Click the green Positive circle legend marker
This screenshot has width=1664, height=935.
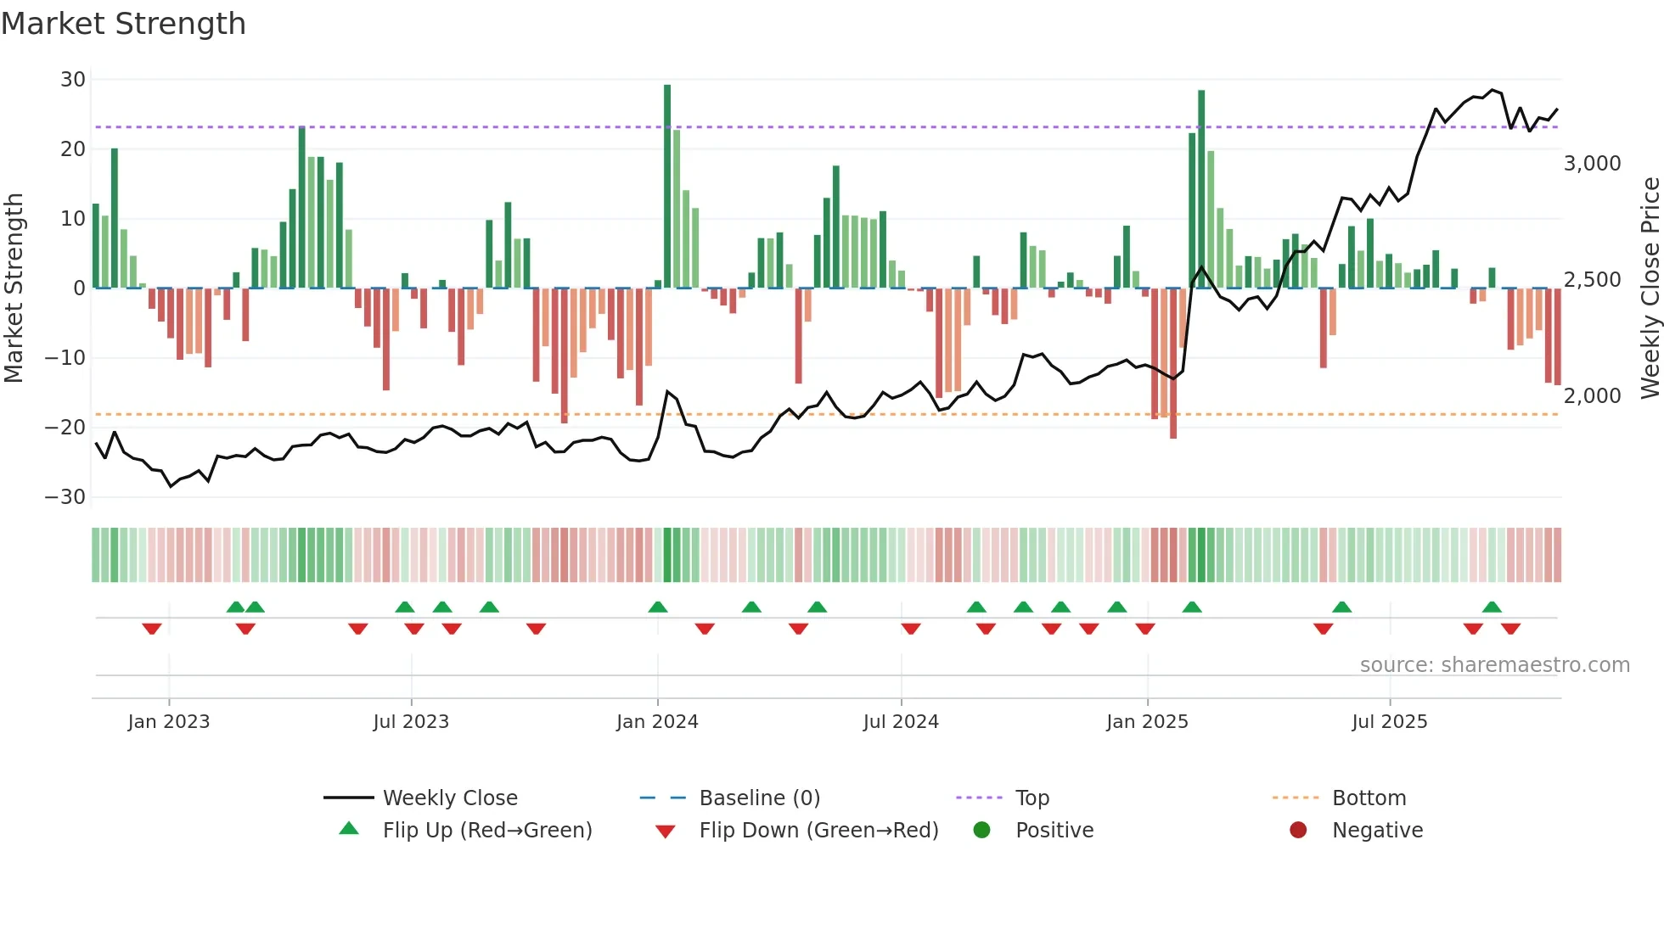[981, 830]
